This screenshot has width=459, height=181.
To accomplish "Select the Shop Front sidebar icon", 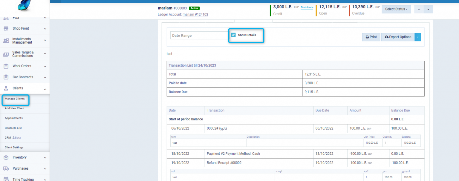I will (x=6, y=28).
